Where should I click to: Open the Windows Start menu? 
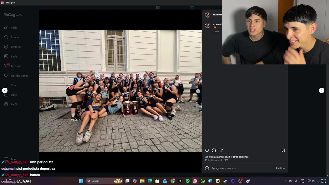81,181
